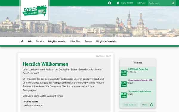
Task: Click 'Viel Spaß beim Surfen wünscht Ihnen' text
Action: point(43,96)
